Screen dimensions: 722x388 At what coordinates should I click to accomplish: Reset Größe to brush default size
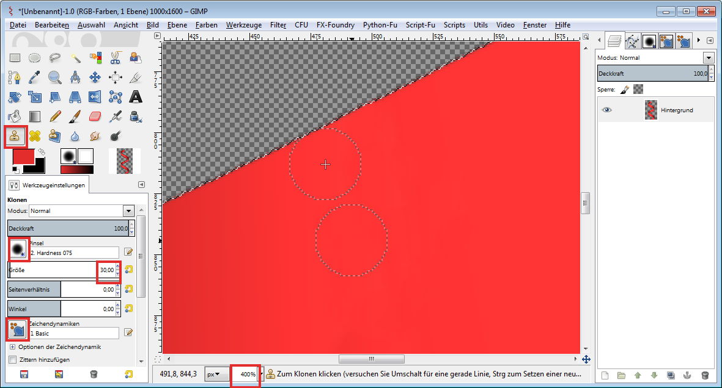129,270
